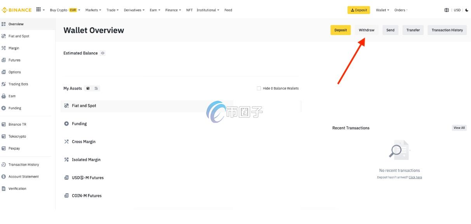Toggle dark mode with the moon icon
This screenshot has width=471, height=224.
[x=467, y=10]
